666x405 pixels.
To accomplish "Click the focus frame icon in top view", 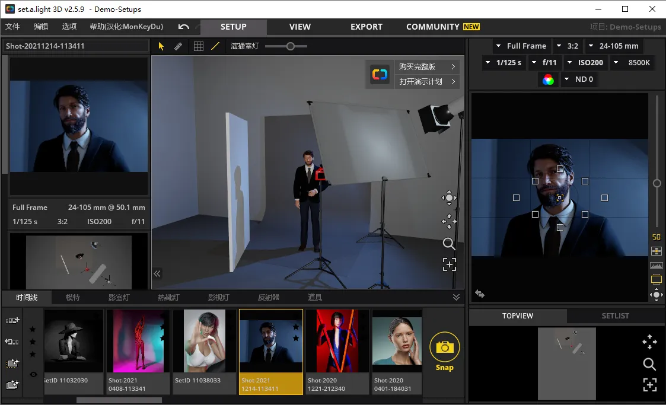I will click(649, 385).
